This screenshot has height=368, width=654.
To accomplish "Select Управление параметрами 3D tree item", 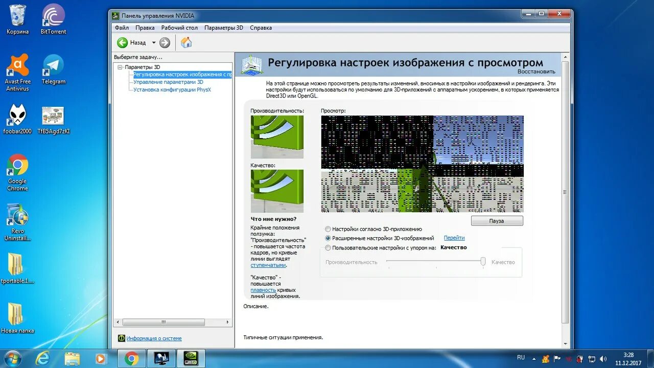I will tap(168, 82).
